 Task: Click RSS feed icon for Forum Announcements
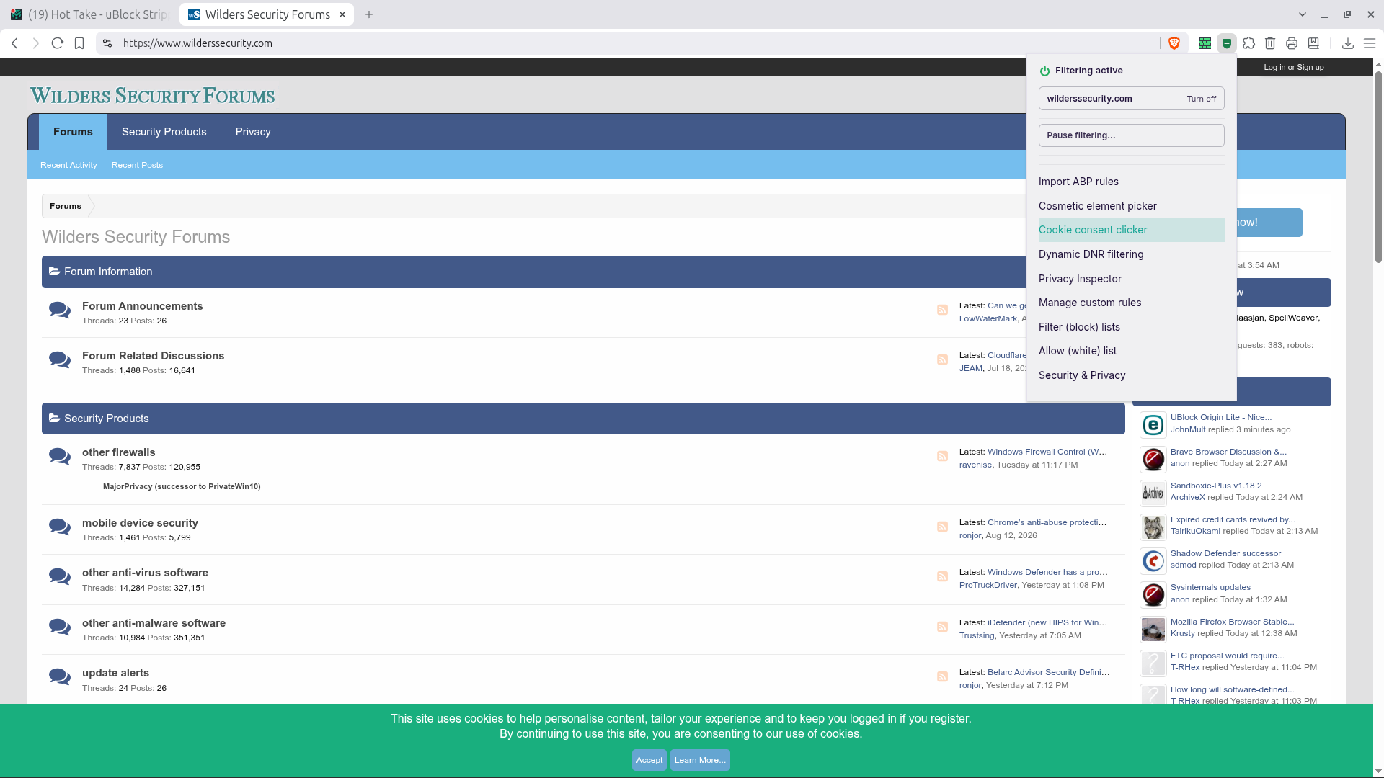pyautogui.click(x=942, y=310)
